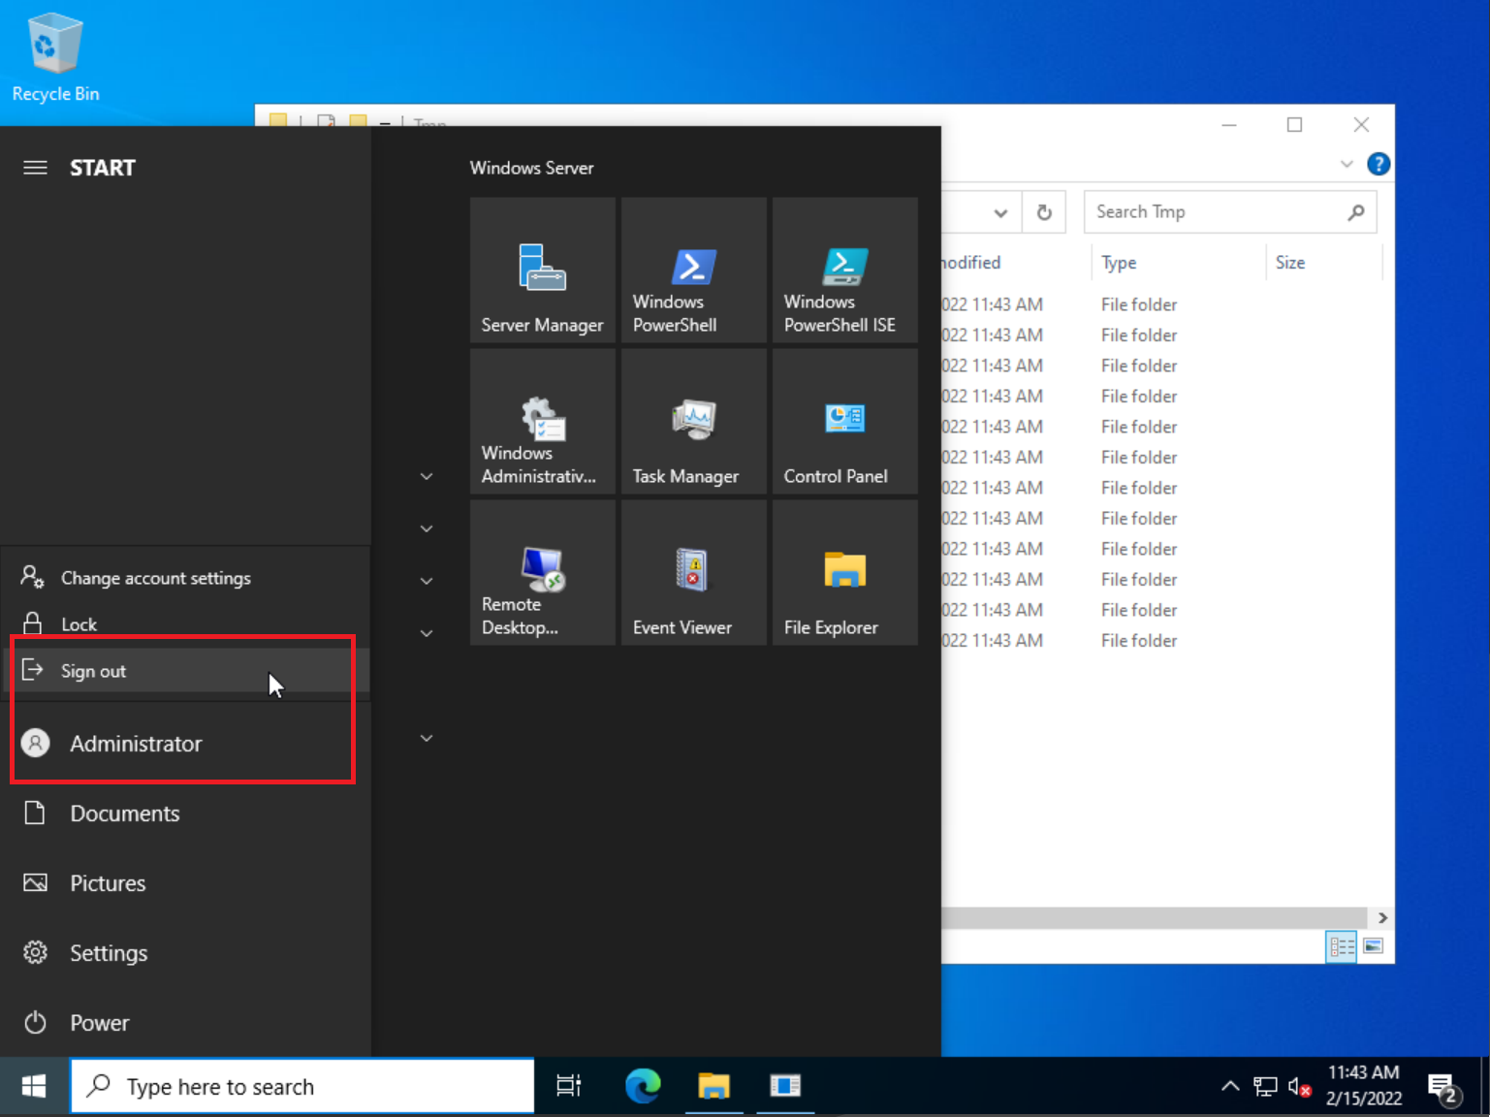This screenshot has width=1490, height=1117.
Task: Sort by Size column header
Action: click(1323, 263)
